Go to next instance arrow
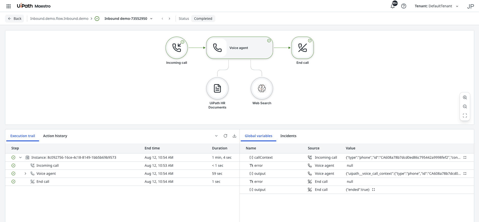Screen dimensions: 479x222 [x=169, y=19]
